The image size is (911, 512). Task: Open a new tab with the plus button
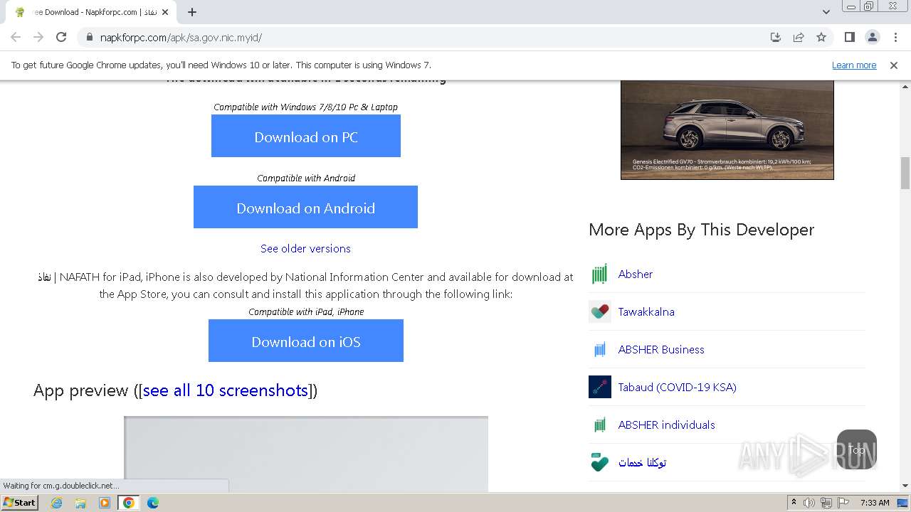point(191,12)
